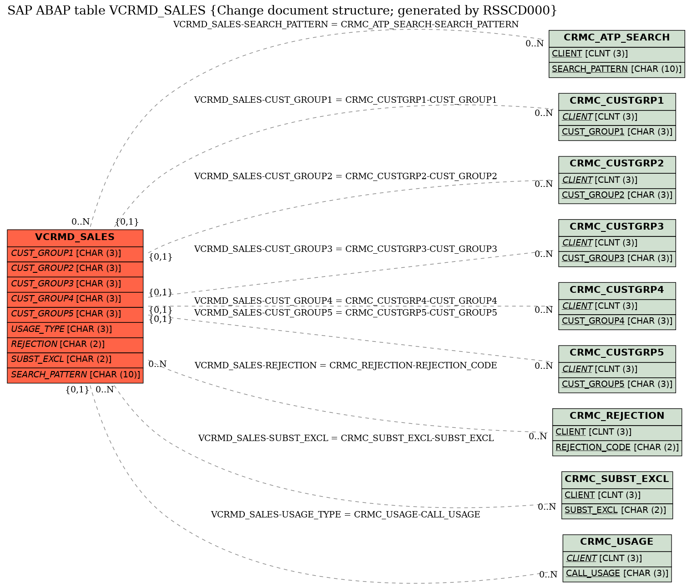The width and height of the screenshot is (692, 587).
Task: Click CLIENT field of CRMC_USAGE
Action: coord(617,558)
